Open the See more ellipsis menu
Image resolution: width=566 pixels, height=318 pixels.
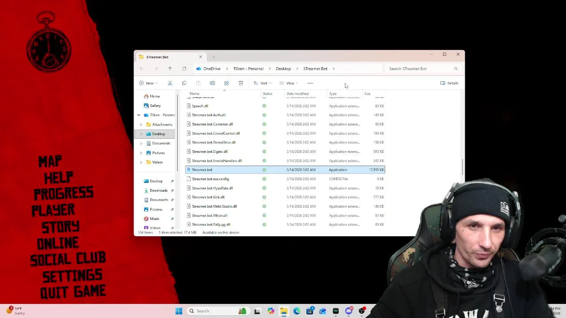point(310,83)
